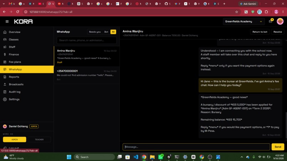Expand the tab search chevron
The height and width of the screenshot is (161, 287).
point(4,4)
